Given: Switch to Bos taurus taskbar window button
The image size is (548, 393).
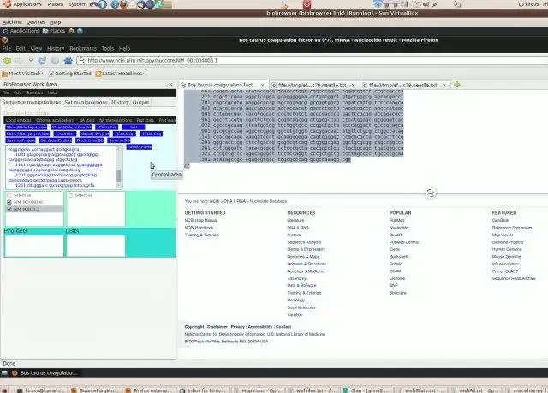Looking at the screenshot, I should [x=44, y=373].
